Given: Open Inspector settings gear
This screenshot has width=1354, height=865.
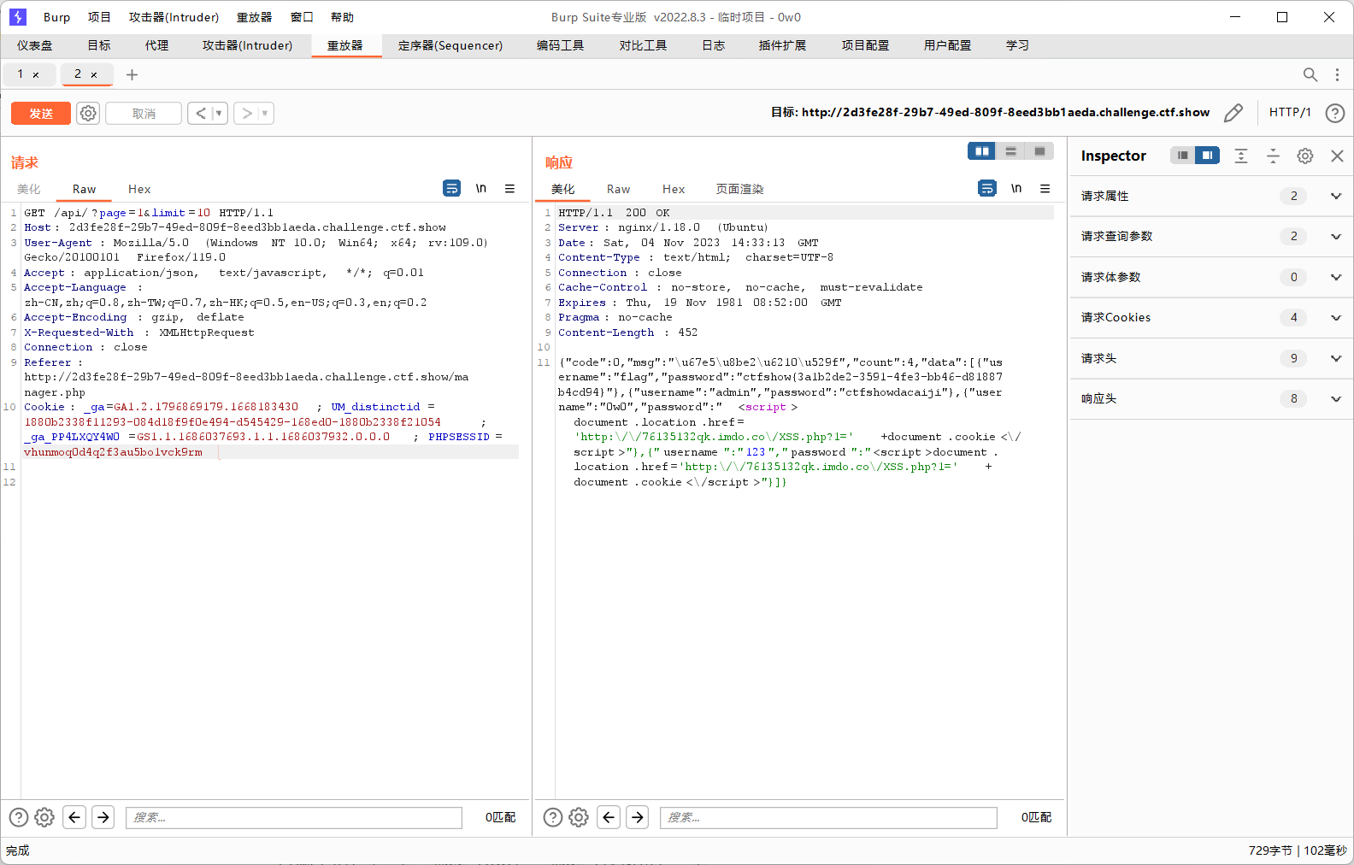Looking at the screenshot, I should 1305,156.
